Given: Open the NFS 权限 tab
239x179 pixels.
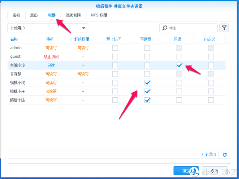Looking at the screenshot, I should pos(99,15).
